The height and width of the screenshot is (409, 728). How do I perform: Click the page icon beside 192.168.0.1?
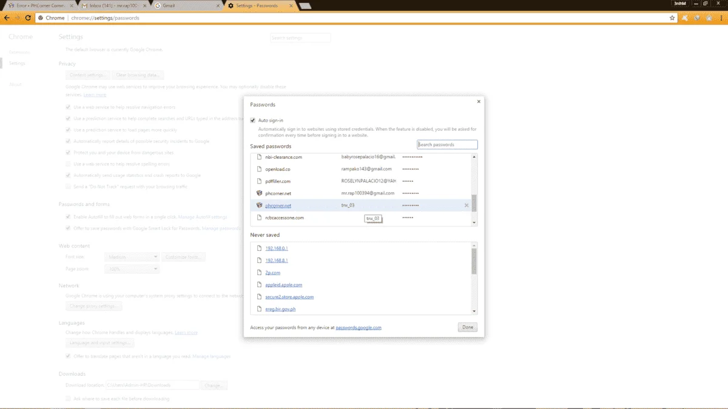(x=260, y=248)
